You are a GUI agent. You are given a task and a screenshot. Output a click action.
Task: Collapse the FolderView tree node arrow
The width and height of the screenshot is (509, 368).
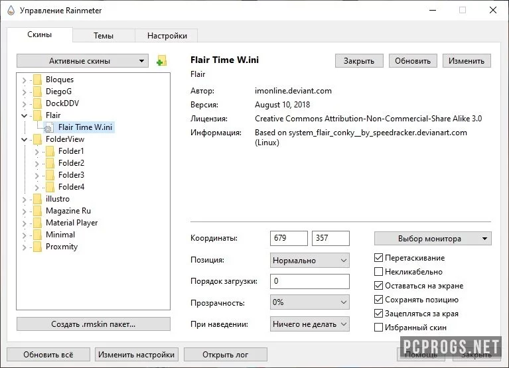click(x=24, y=139)
